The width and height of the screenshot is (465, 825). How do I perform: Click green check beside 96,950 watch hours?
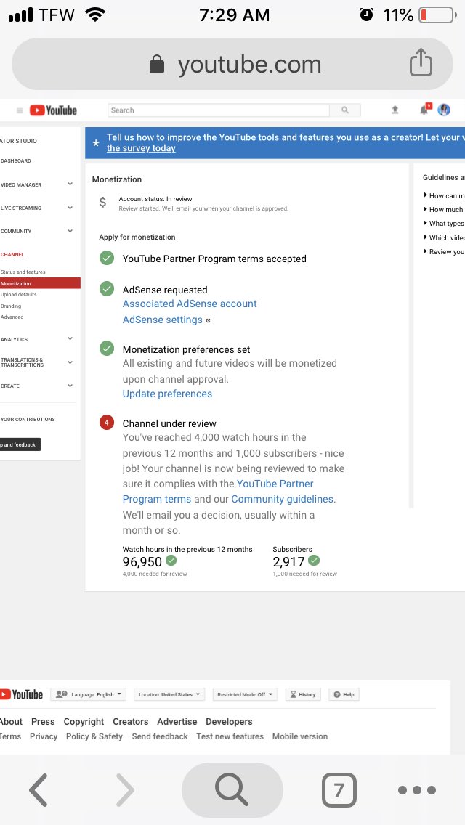(x=171, y=561)
